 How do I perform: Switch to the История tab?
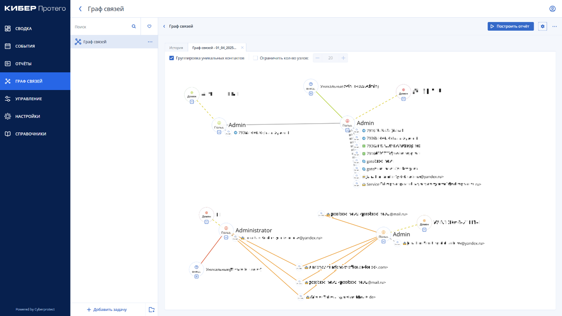point(176,48)
